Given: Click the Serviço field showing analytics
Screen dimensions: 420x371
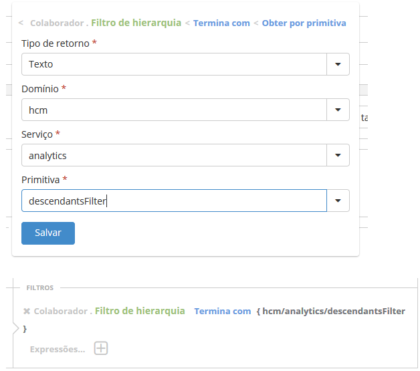Looking at the screenshot, I should point(174,155).
